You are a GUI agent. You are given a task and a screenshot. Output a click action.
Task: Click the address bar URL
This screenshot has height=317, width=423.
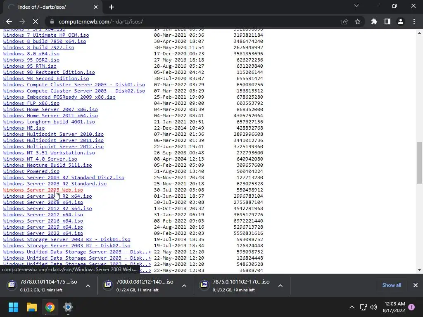[x=101, y=21]
